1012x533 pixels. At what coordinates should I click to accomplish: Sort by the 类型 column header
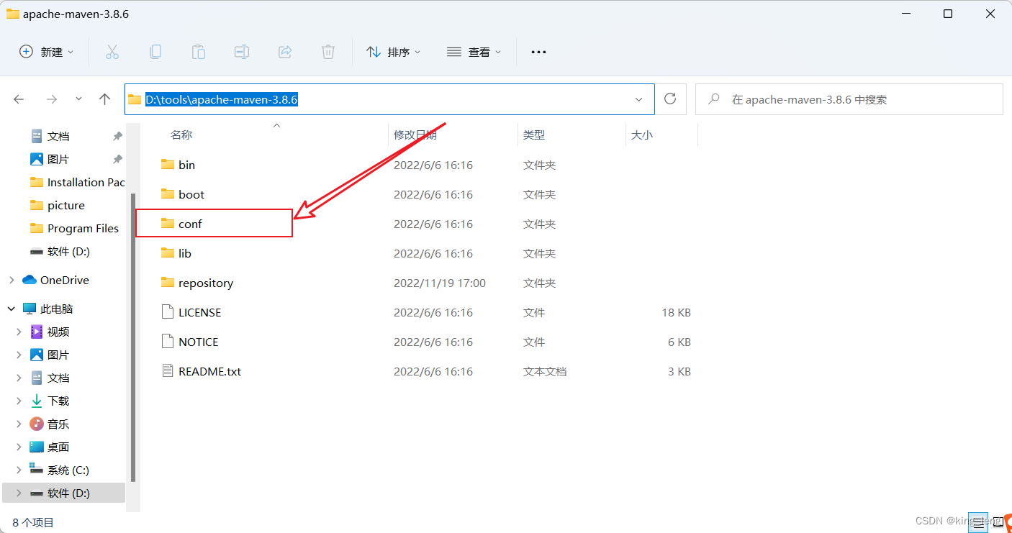point(534,135)
